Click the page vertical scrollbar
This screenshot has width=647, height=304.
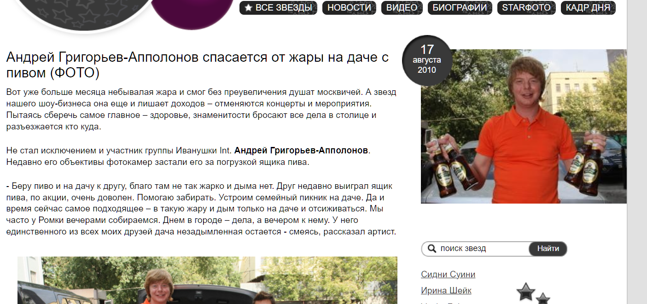tap(637, 152)
